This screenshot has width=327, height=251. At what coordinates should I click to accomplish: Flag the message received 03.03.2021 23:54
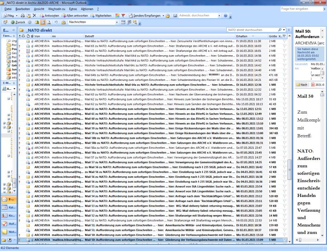click(x=284, y=186)
